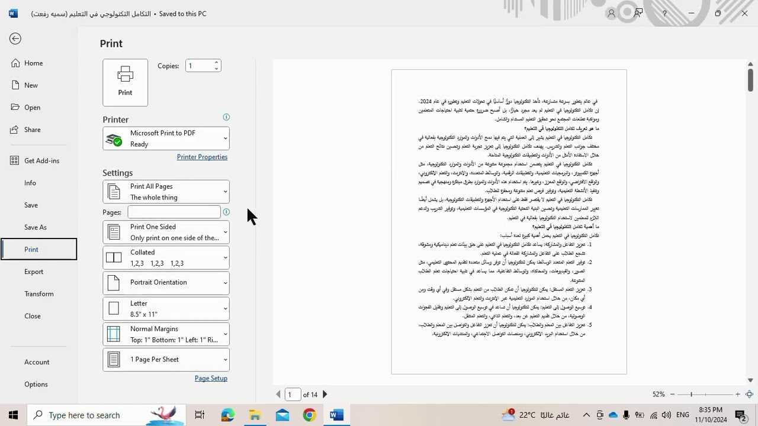Open the Mail app on the taskbar
758x426 pixels.
click(x=282, y=415)
